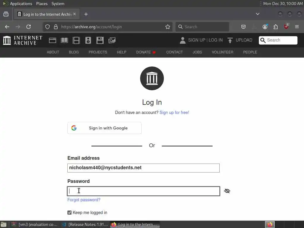
Task: Open the tracking protection shield icon
Action: [47, 27]
